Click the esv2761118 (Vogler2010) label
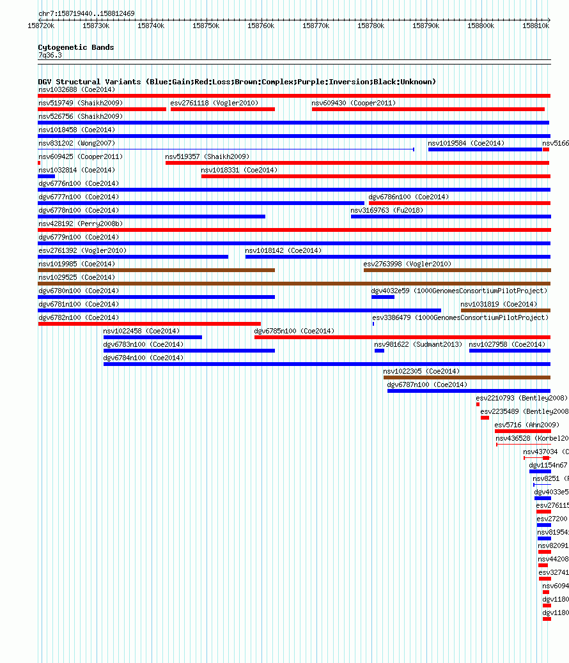The width and height of the screenshot is (569, 663). [x=214, y=103]
